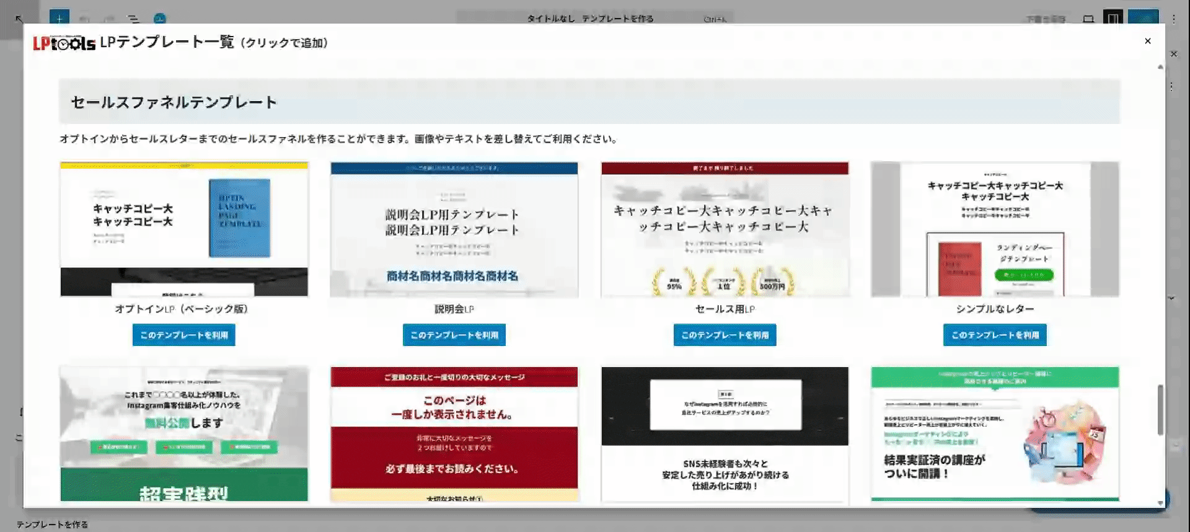The height and width of the screenshot is (532, 1190).
Task: Click the セールス用LP caption text
Action: click(x=725, y=309)
